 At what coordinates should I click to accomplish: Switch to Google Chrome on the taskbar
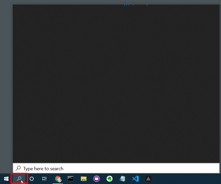pyautogui.click(x=58, y=179)
